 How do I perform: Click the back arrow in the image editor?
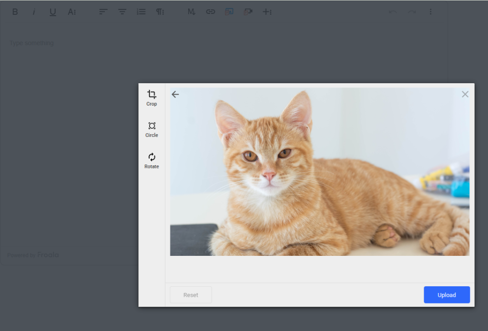coord(175,94)
